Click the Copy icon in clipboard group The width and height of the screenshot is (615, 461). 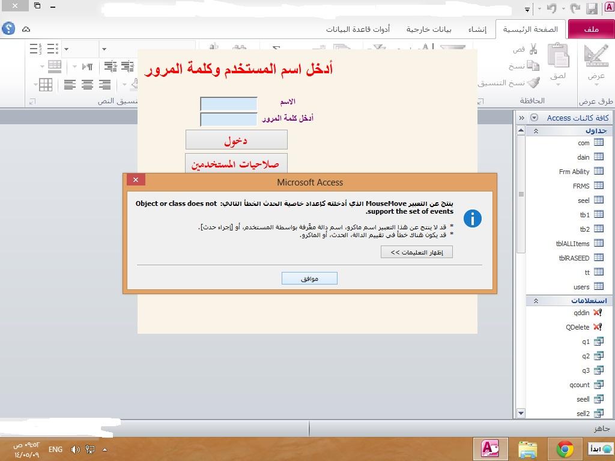[x=533, y=65]
